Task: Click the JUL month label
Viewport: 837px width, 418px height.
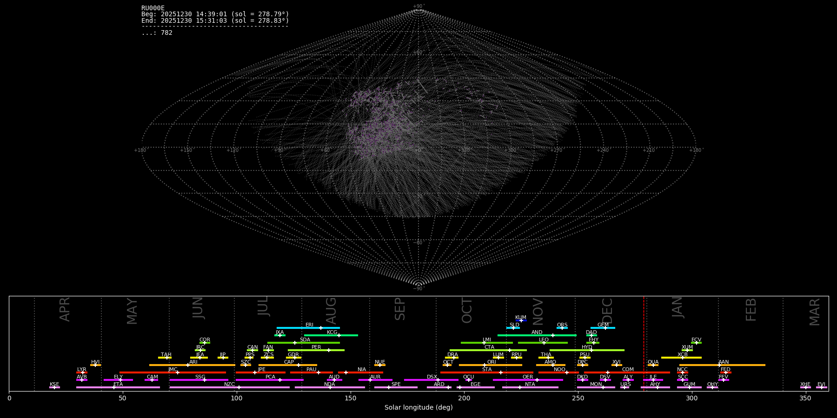Action: [263, 307]
